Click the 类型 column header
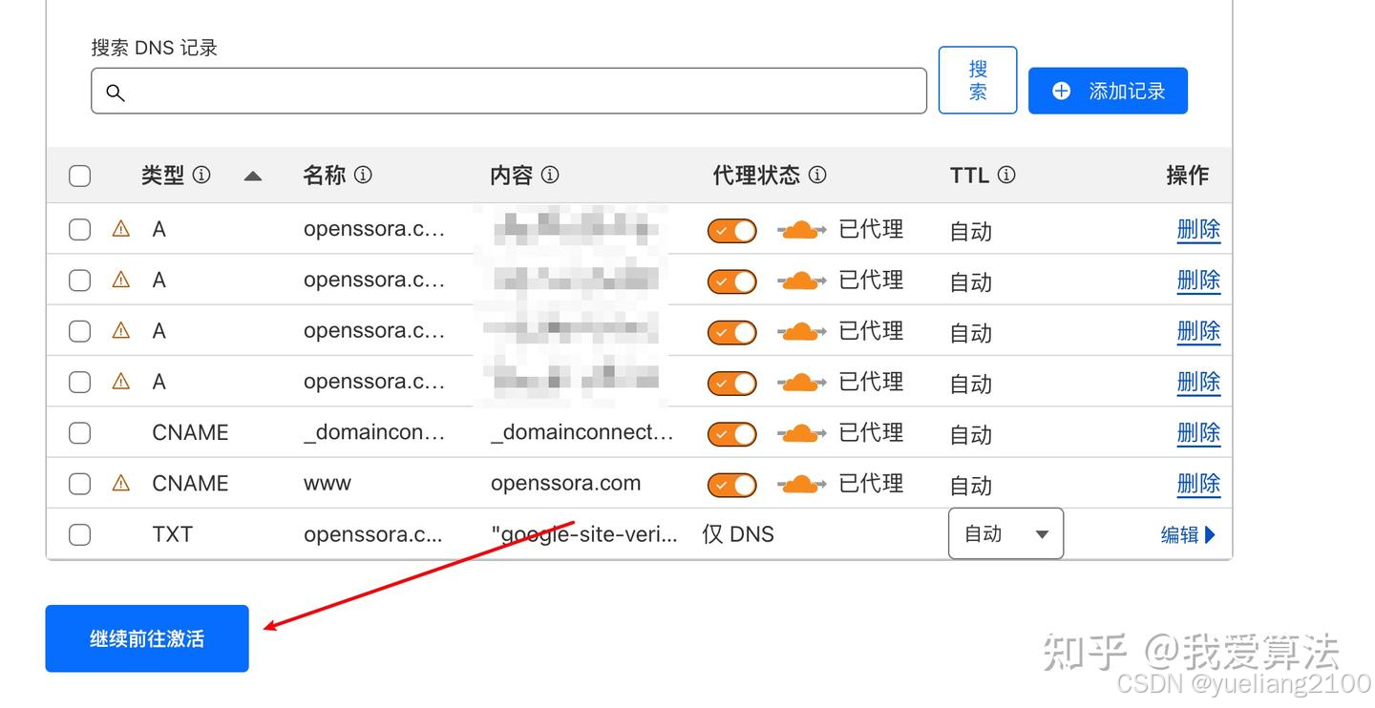The image size is (1375, 708). pyautogui.click(x=162, y=176)
